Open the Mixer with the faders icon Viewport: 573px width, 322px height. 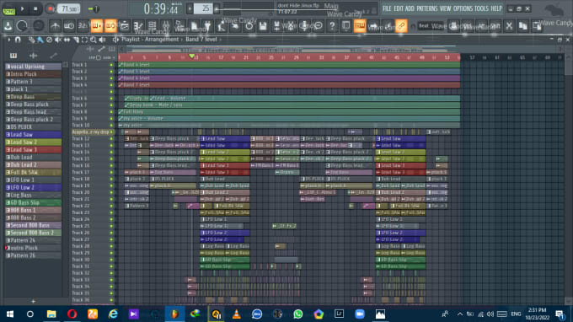166,26
